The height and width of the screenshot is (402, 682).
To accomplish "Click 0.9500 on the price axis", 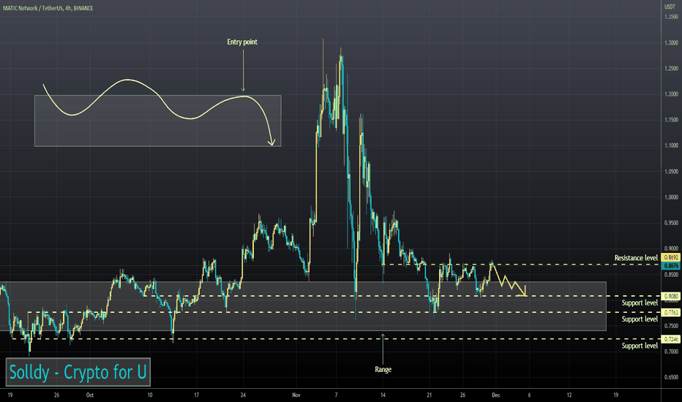I will [x=671, y=223].
